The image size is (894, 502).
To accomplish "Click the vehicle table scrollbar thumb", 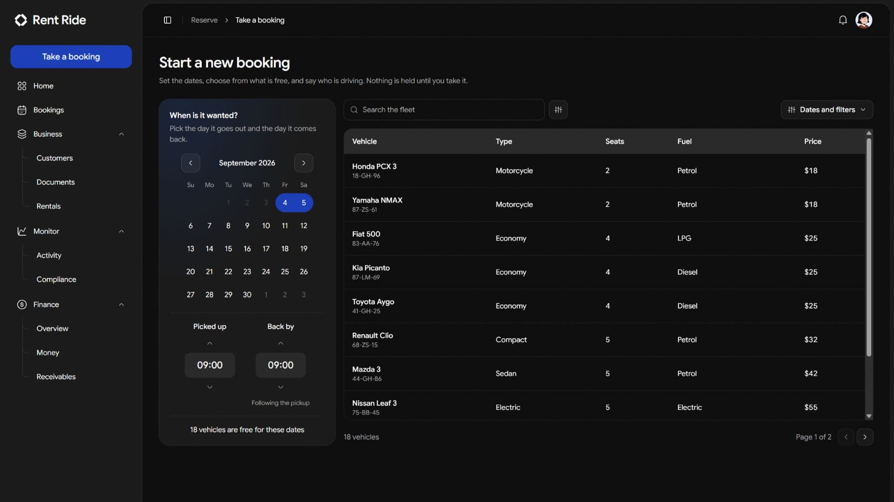I will pyautogui.click(x=868, y=247).
